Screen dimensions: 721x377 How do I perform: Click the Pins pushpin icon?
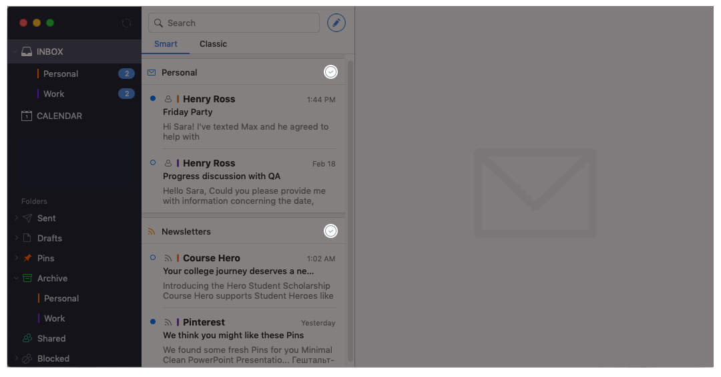(x=27, y=258)
